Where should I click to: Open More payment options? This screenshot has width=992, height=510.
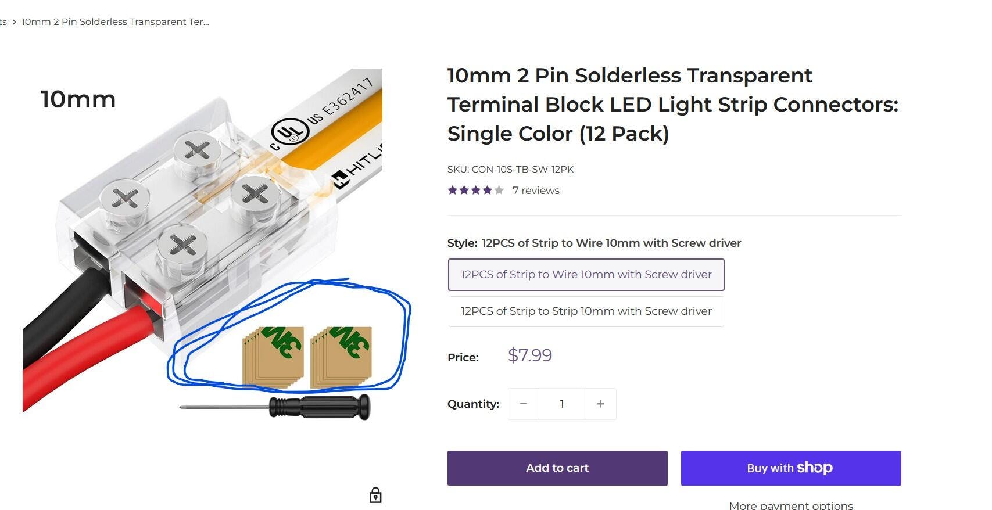pos(790,505)
